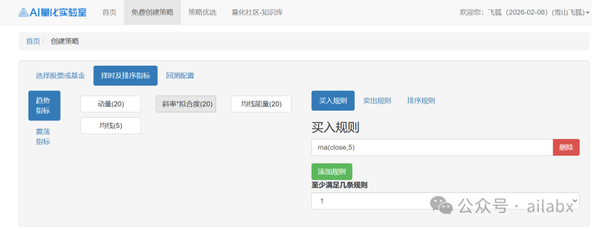Click the 至少满足几条规则 label
Viewport: 592px width, 230px height.
[x=339, y=185]
